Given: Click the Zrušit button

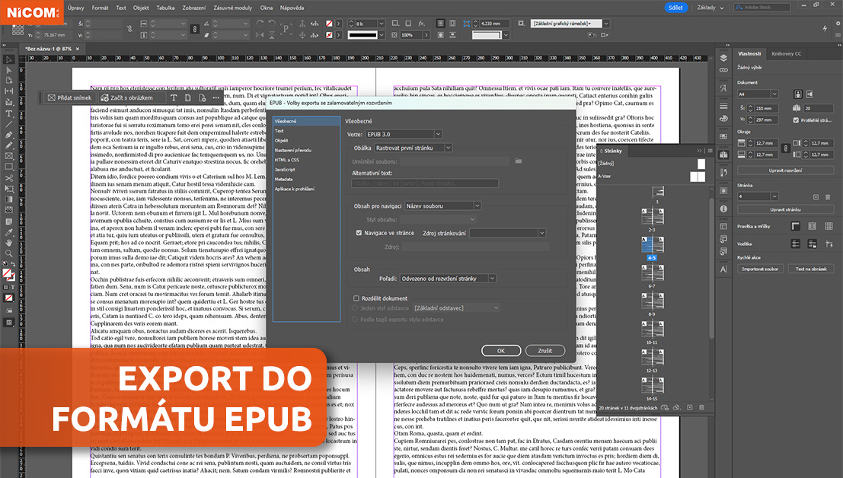Looking at the screenshot, I should pos(544,351).
